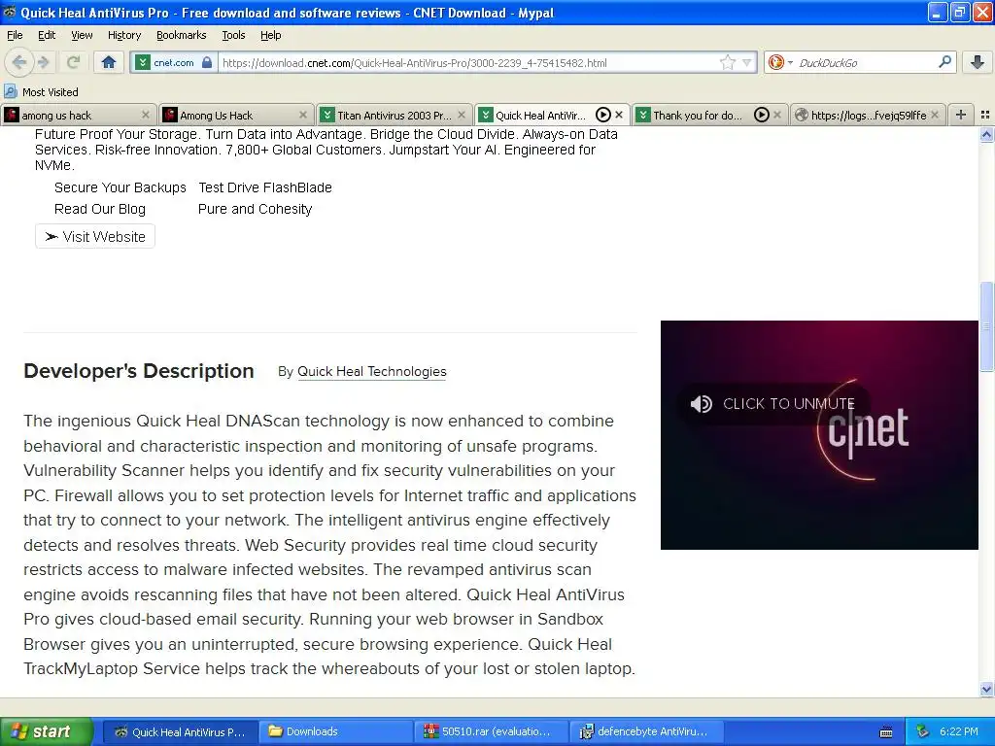
Task: Close the Quick Heal AntiVirus tab
Action: coord(619,115)
